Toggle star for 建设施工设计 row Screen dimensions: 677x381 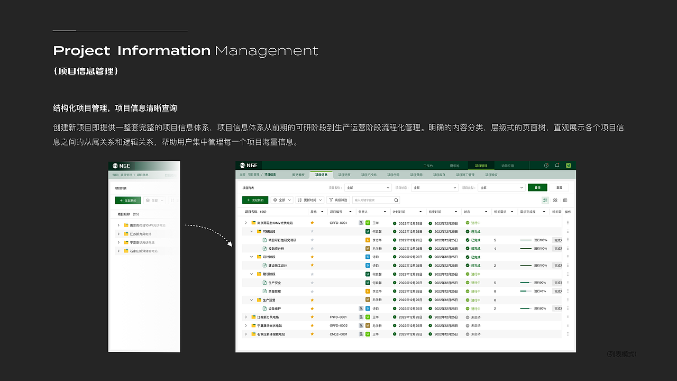[312, 266]
